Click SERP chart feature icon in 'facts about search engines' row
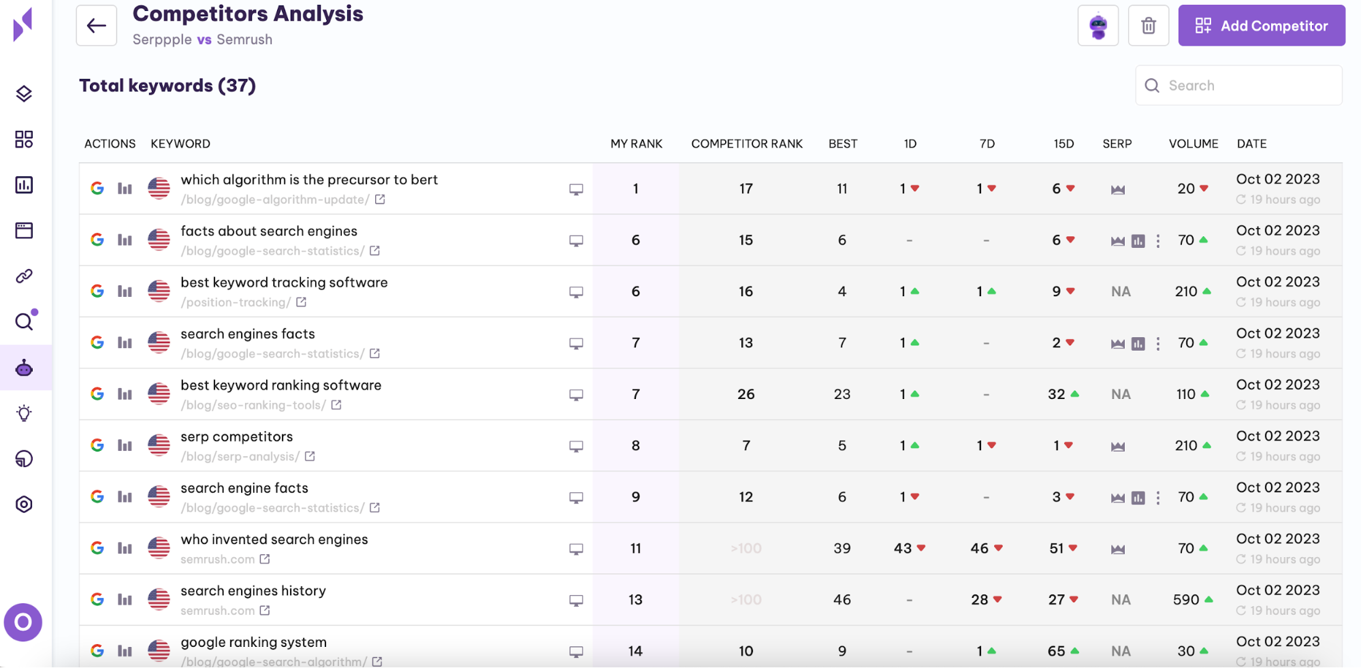This screenshot has width=1361, height=668. tap(1138, 241)
